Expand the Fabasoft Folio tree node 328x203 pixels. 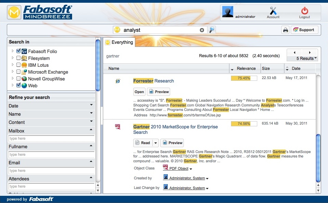pos(13,51)
